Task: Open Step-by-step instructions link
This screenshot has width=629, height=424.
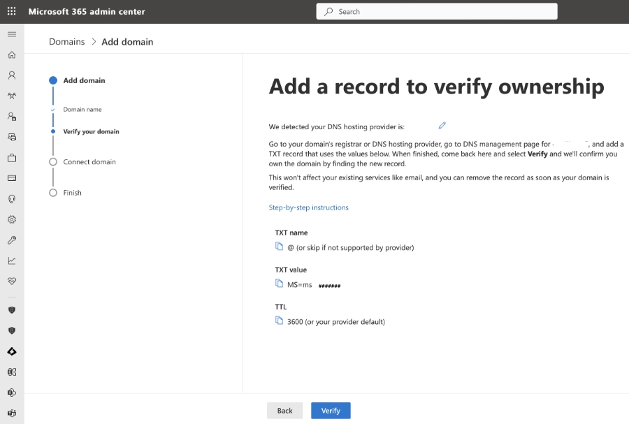Action: click(x=308, y=207)
